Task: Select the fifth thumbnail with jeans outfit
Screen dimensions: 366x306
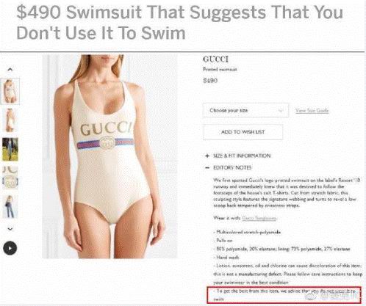Action: coord(10,206)
